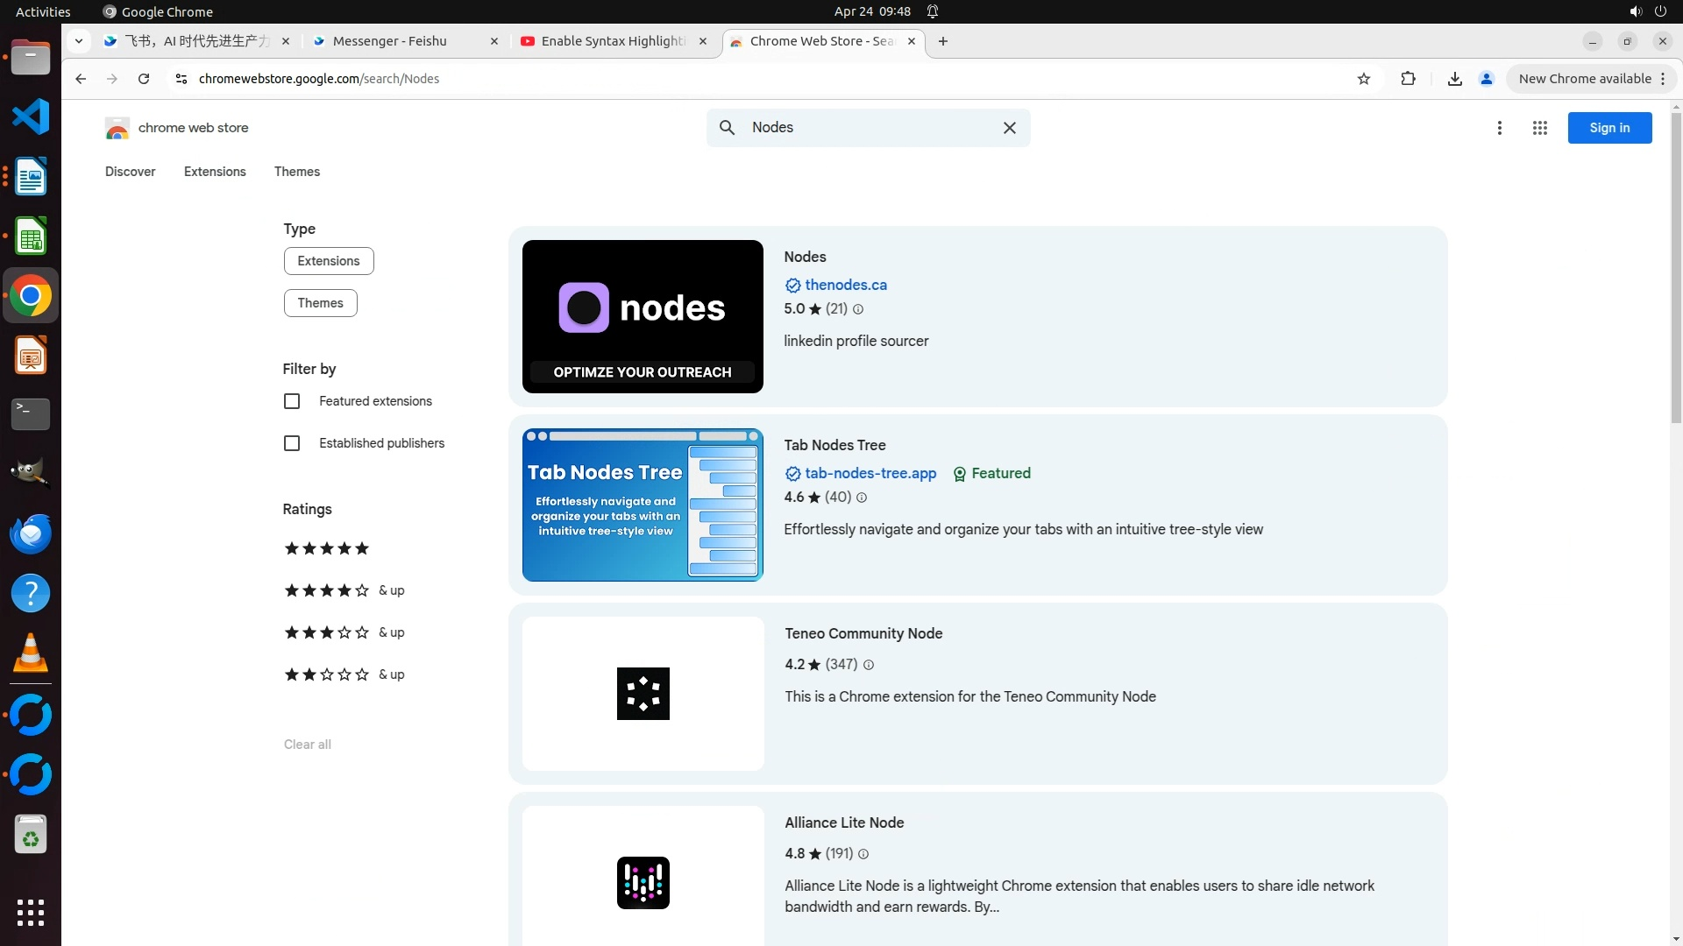Viewport: 1683px width, 946px height.
Task: Open the system volume and power menu
Action: pos(1647,11)
